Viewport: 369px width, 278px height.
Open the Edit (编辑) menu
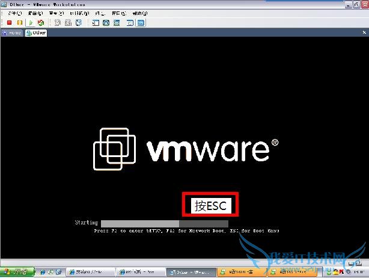(35, 13)
